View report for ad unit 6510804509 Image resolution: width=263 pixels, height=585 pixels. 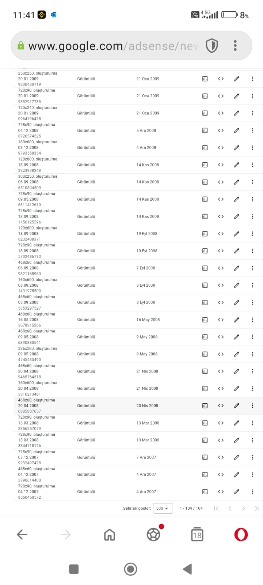pos(205,182)
